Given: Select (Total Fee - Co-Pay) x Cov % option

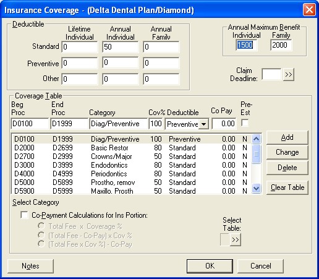Looking at the screenshot, I should click(41, 235).
